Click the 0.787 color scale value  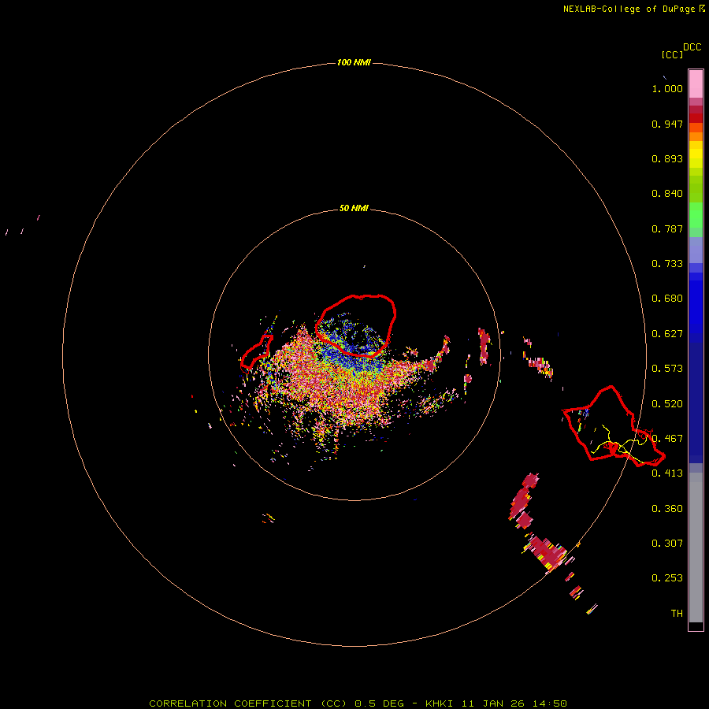(x=667, y=228)
